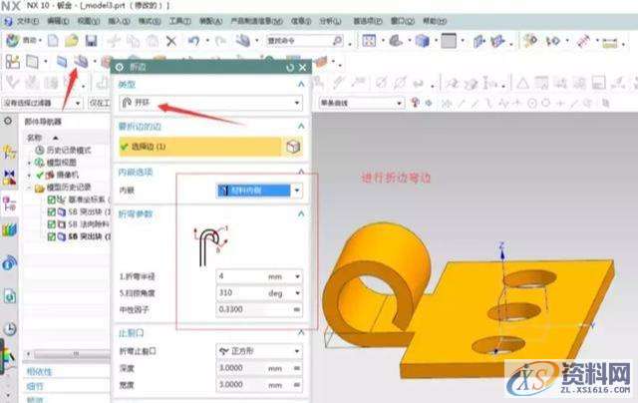The image size is (638, 403).
Task: Click the Fit view icon
Action: (369, 40)
